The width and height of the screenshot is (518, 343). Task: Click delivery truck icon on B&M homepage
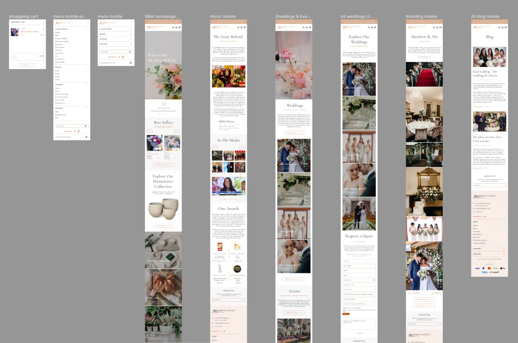coord(163,104)
